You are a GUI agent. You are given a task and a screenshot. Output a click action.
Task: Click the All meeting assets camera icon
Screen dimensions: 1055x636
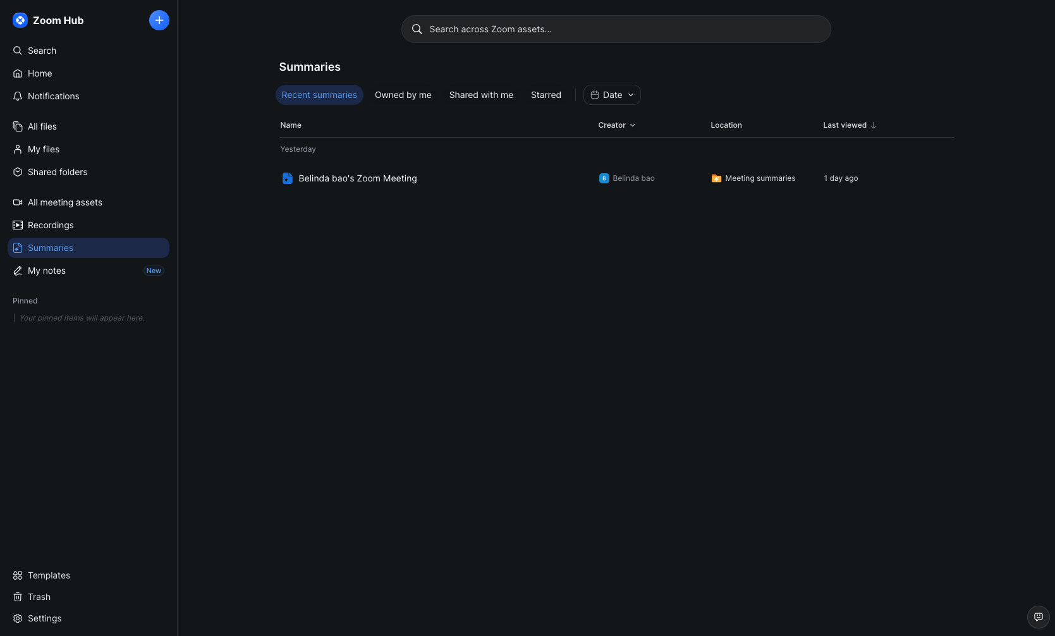click(x=18, y=202)
